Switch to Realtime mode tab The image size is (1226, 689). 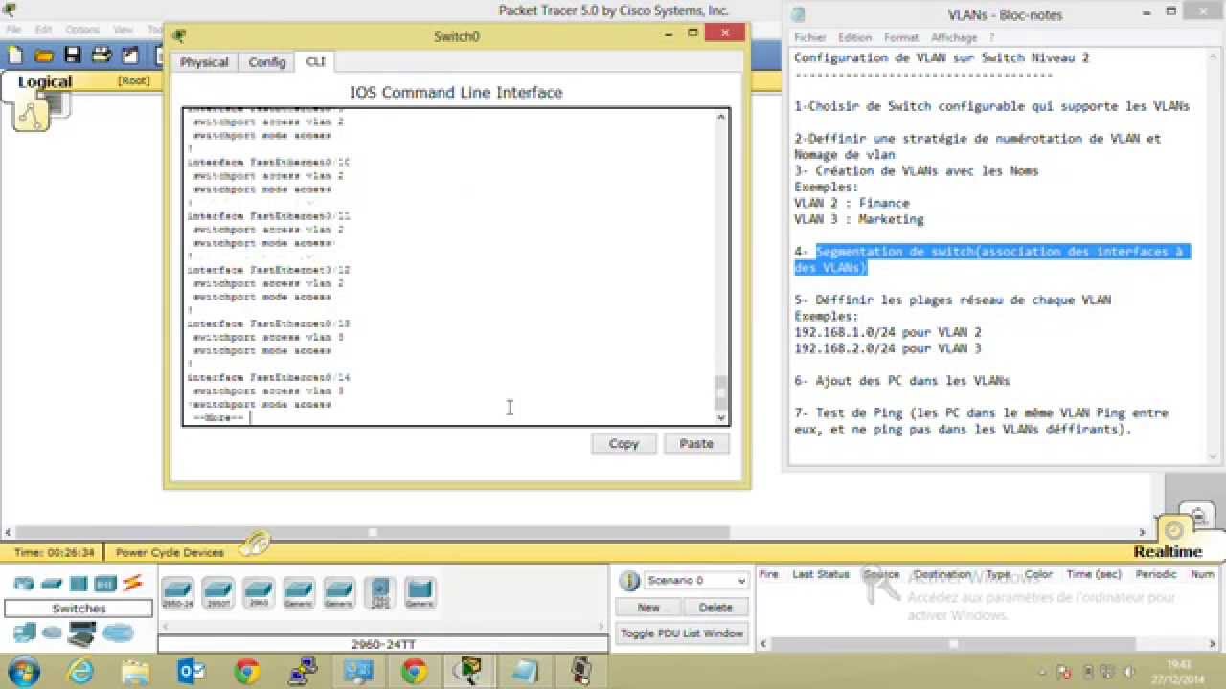1168,552
